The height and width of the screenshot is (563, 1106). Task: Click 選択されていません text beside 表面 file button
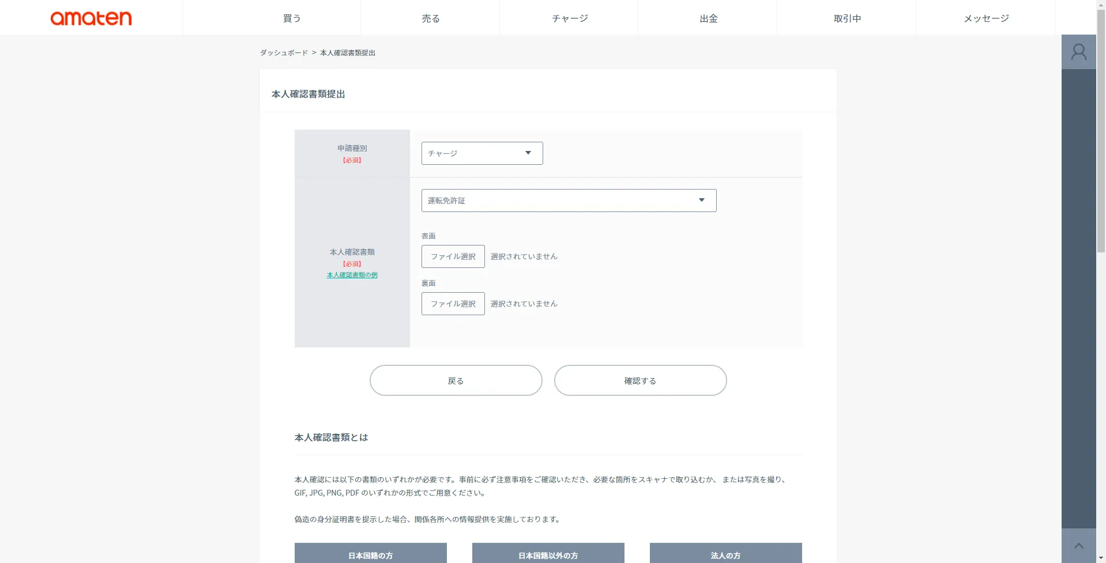[x=524, y=256]
